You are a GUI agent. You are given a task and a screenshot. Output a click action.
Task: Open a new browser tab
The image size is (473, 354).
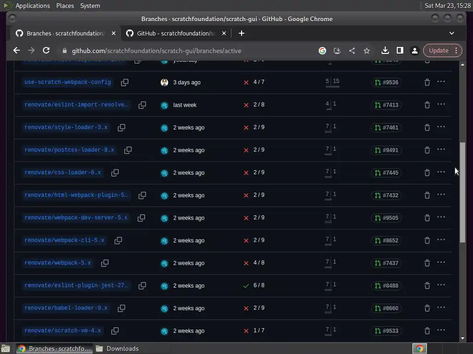[241, 33]
